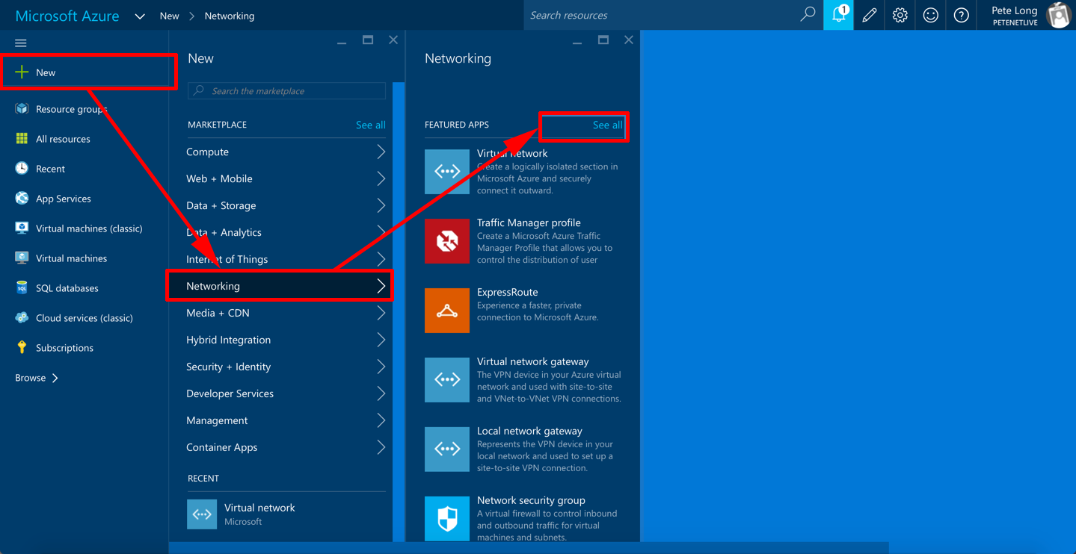This screenshot has height=554, width=1076.
Task: Expand the Microsoft Azure dropdown chevron
Action: [x=140, y=16]
